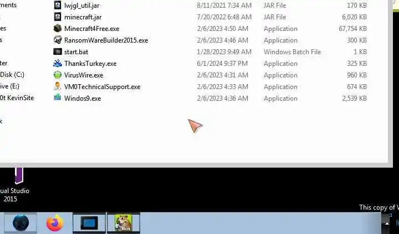Image resolution: width=399 pixels, height=234 pixels.
Task: Click the 7/20/2022 6:48 AM date cell
Action: [224, 17]
